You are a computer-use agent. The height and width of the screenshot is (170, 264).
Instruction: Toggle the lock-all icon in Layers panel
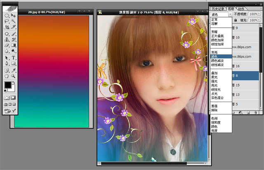[236, 20]
